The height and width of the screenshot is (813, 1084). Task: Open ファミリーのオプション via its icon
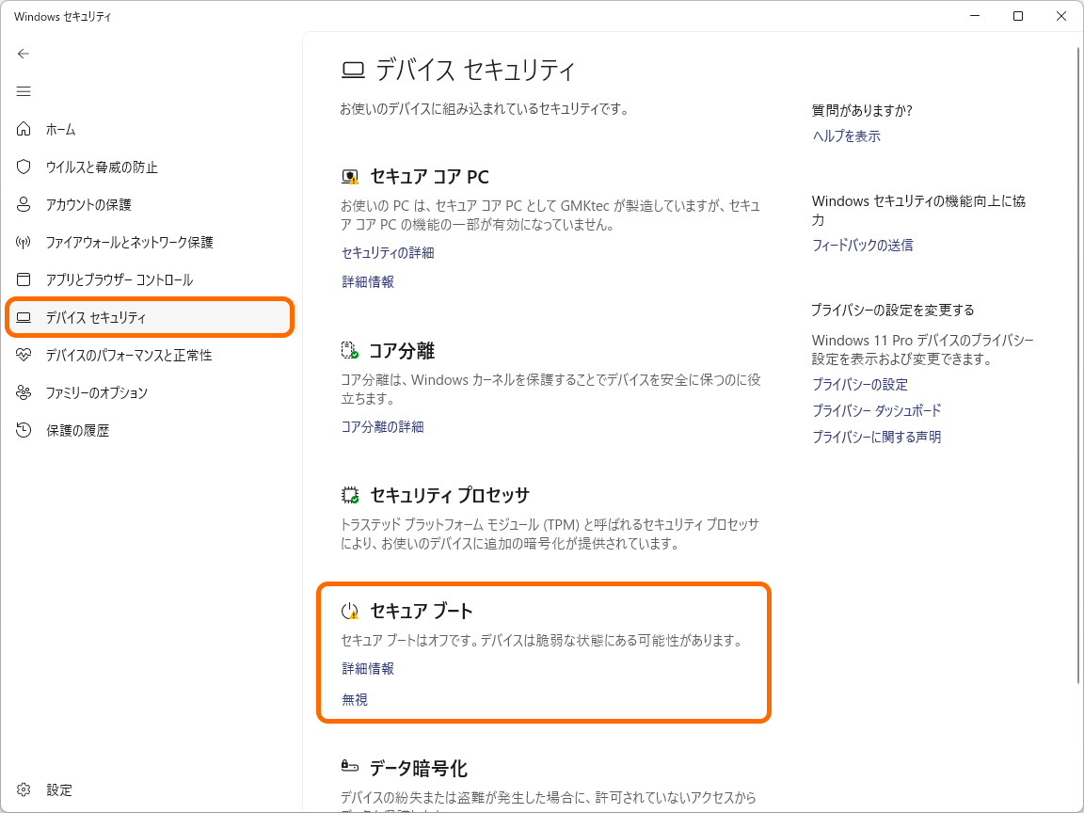[24, 392]
